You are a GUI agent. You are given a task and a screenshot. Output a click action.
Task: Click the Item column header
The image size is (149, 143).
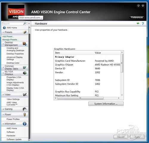pos(74,53)
